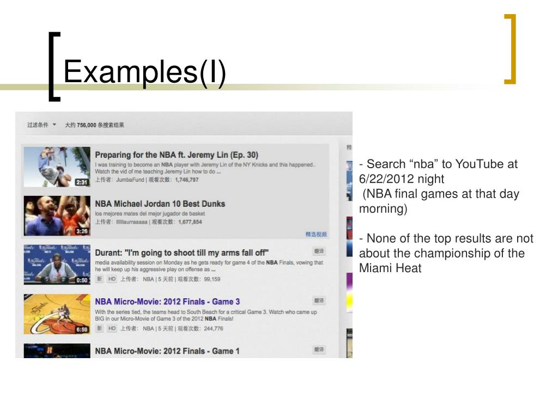The image size is (558, 418).
Task: Click the Durant press conference thumbnail
Action: (57, 265)
